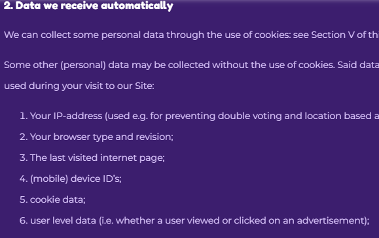
Task: Click the sentence about cookies and Section V
Action: pyautogui.click(x=191, y=35)
